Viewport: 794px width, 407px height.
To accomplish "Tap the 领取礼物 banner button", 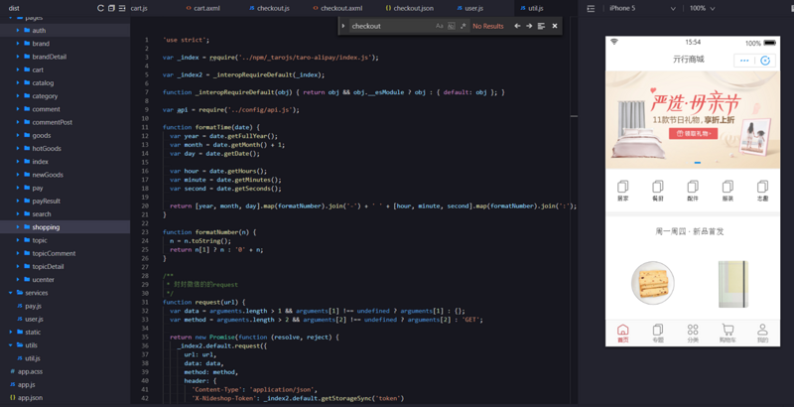I will (693, 133).
